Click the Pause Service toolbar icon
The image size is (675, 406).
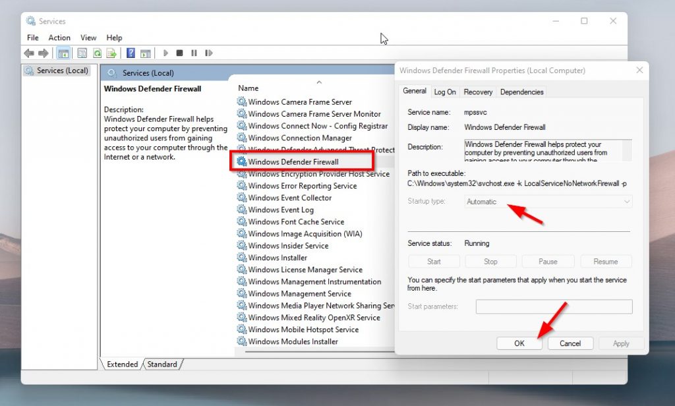coord(194,53)
